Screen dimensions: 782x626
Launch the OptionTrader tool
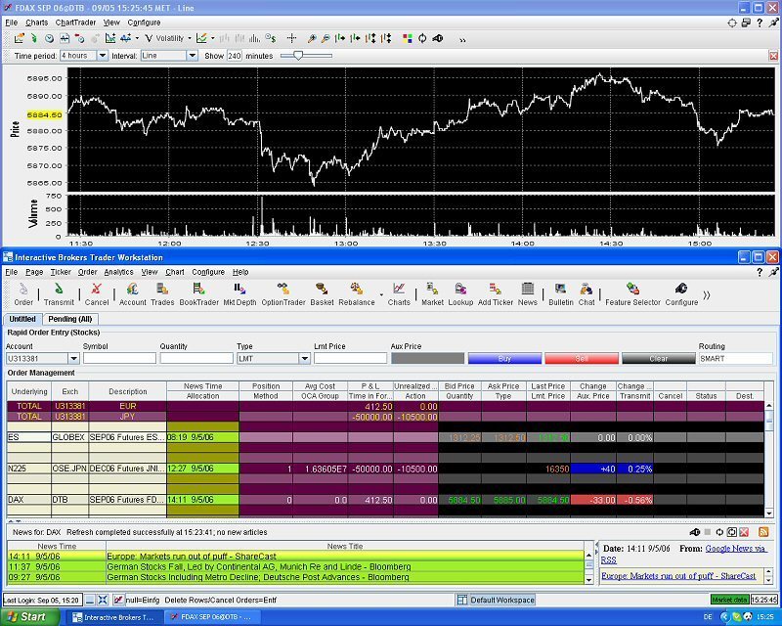282,290
